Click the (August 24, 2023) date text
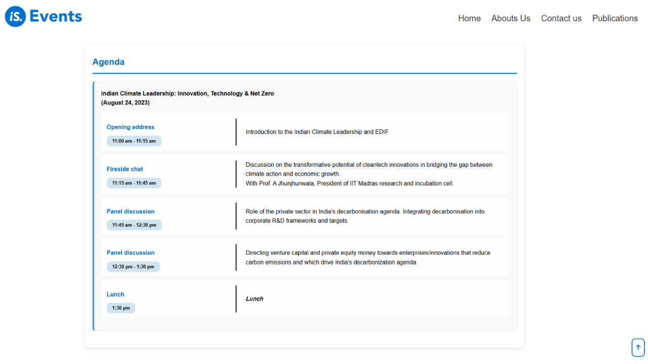Image resolution: width=648 pixels, height=364 pixels. [x=126, y=103]
